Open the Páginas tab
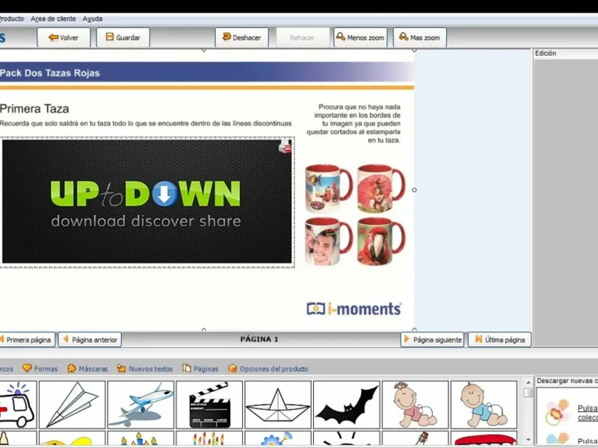The width and height of the screenshot is (598, 448). (x=200, y=368)
